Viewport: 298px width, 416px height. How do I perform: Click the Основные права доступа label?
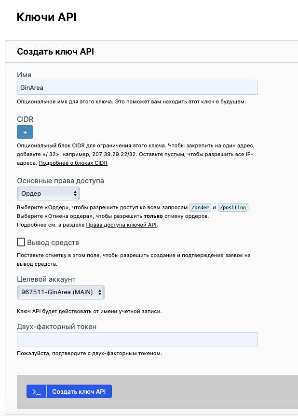point(60,181)
